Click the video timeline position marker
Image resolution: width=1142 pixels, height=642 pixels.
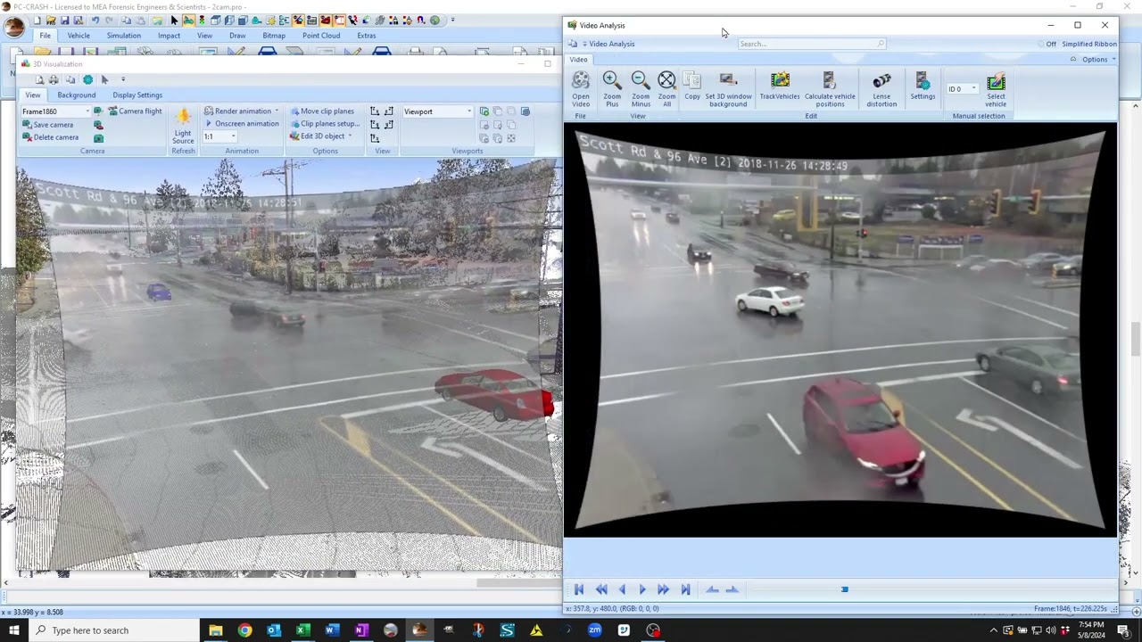tap(844, 589)
